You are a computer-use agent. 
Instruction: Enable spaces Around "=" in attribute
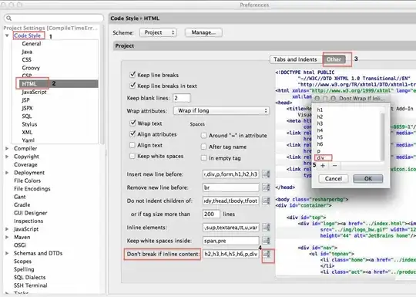click(203, 136)
